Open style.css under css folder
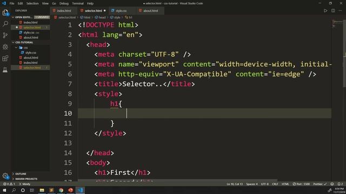This screenshot has height=194, width=346. click(x=30, y=53)
